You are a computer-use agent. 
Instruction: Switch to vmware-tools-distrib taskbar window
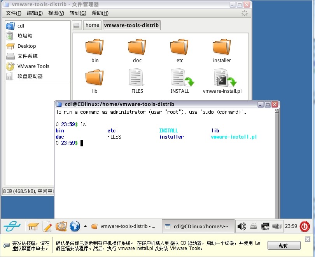pyautogui.click(x=124, y=226)
